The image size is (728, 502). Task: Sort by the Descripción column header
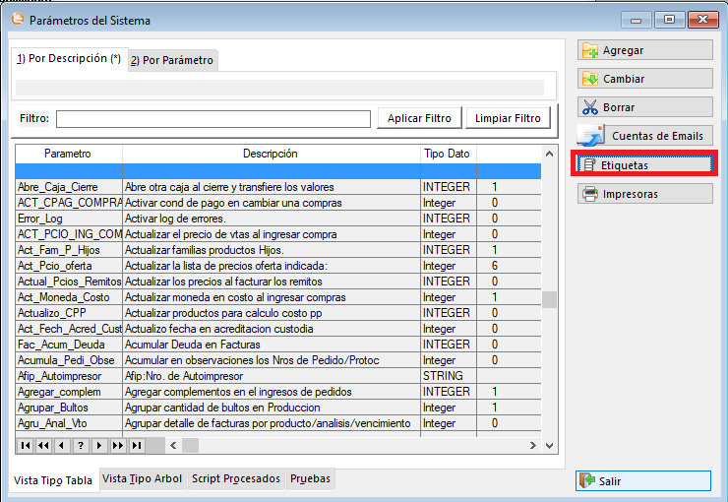click(x=270, y=154)
